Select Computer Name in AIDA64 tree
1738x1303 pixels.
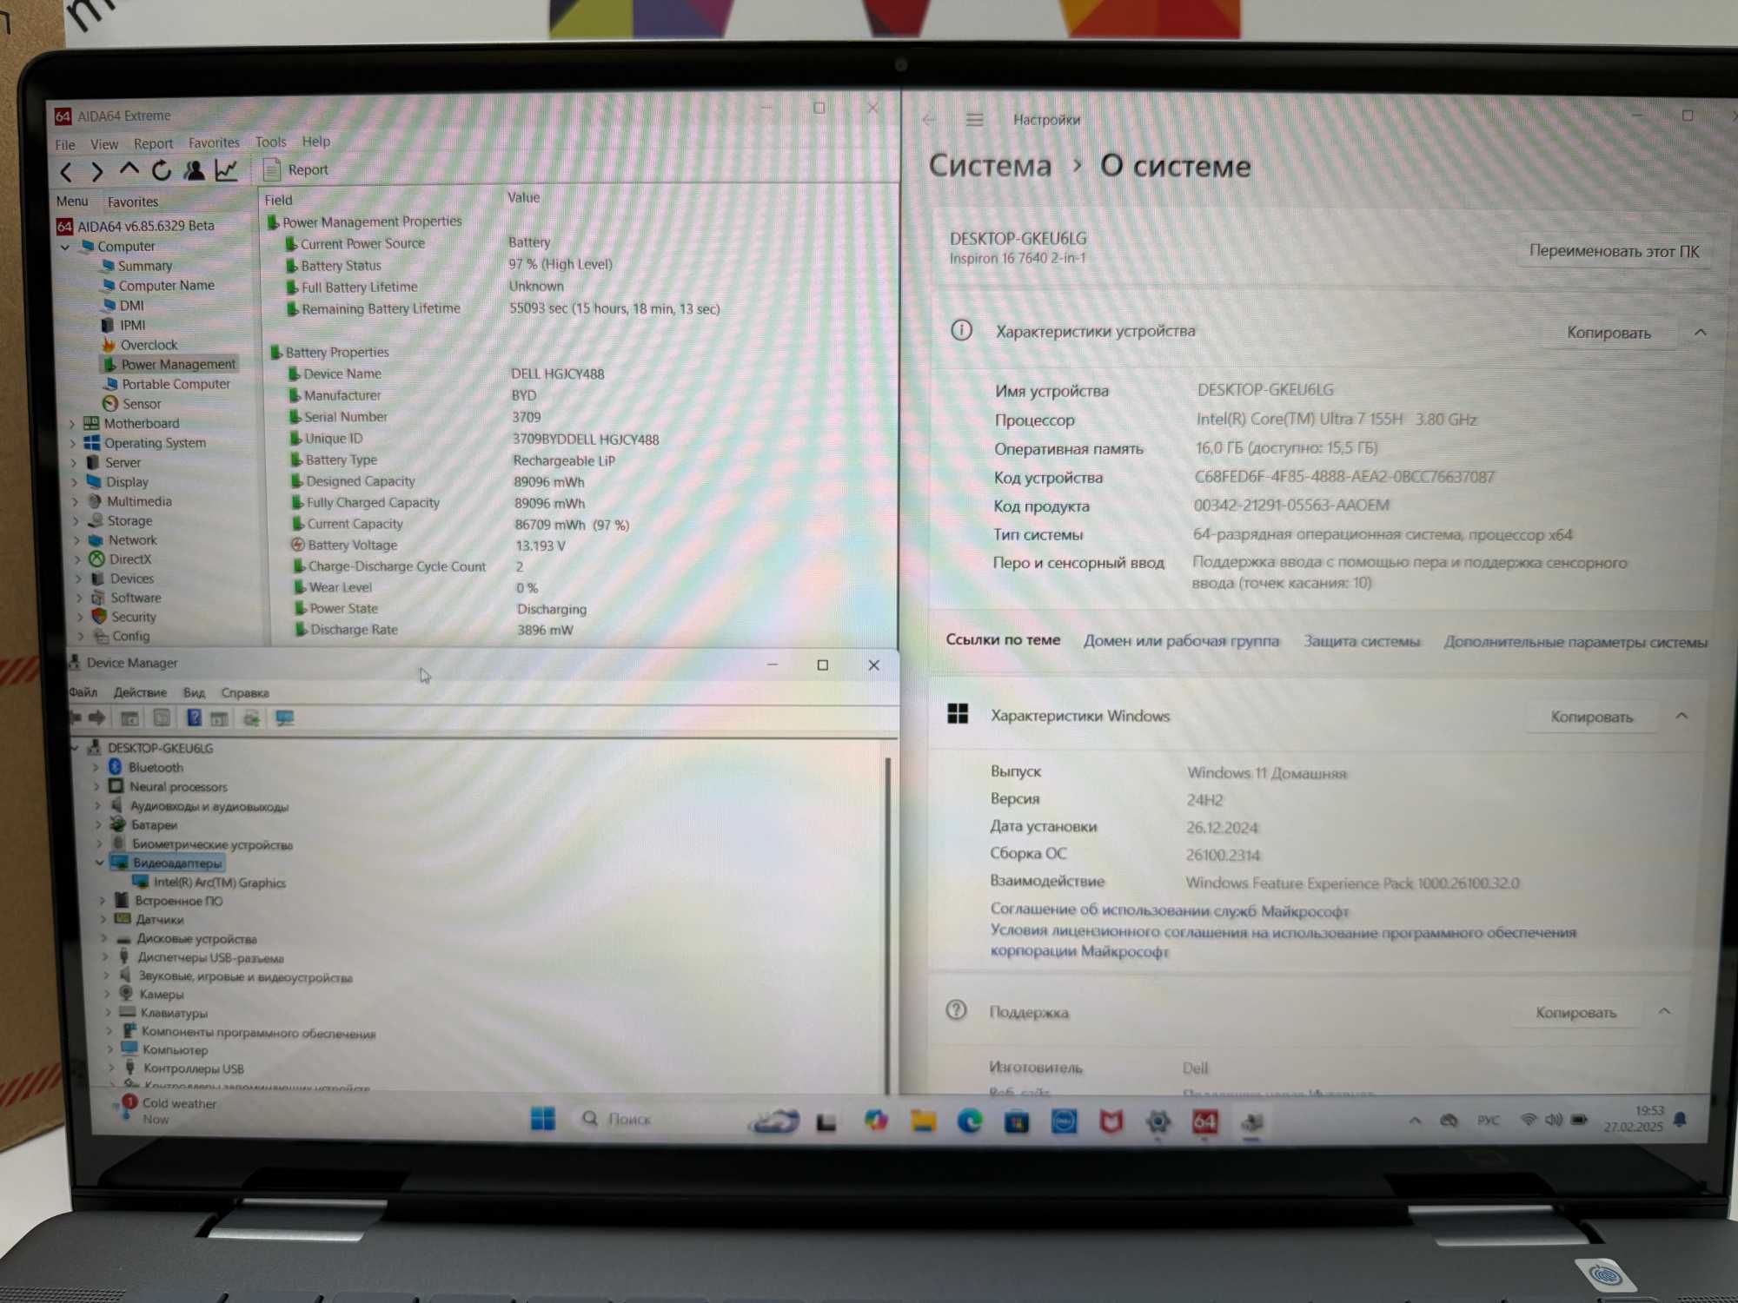[x=166, y=286]
